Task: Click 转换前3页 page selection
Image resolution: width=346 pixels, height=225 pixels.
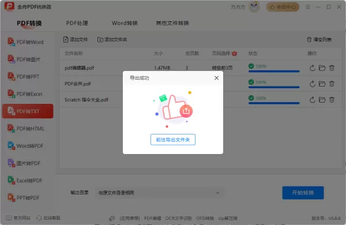Action: (222, 67)
